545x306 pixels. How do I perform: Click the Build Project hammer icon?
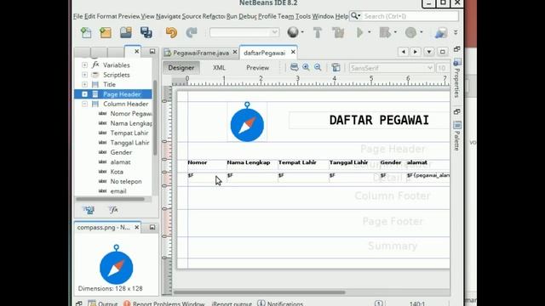tap(318, 32)
